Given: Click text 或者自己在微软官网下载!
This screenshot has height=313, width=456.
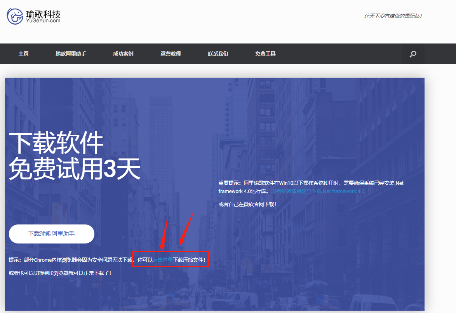Looking at the screenshot, I should click(x=247, y=204).
